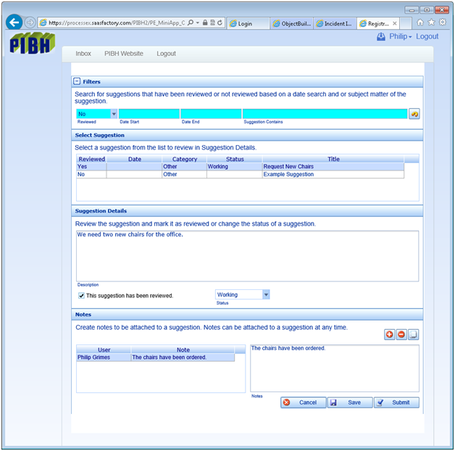455x451 pixels.
Task: Open the address bar search magnifier
Action: click(191, 22)
